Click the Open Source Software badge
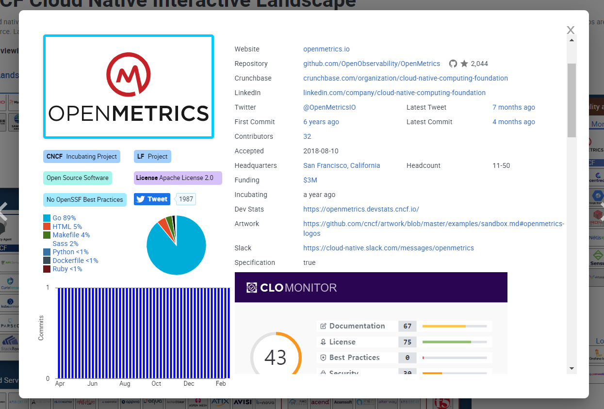Image resolution: width=604 pixels, height=409 pixels. 78,178
